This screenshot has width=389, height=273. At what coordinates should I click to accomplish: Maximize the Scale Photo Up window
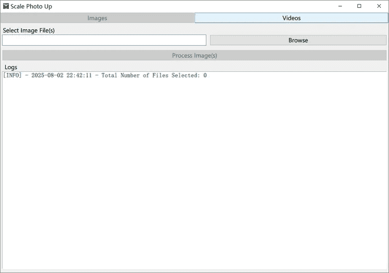coord(359,6)
